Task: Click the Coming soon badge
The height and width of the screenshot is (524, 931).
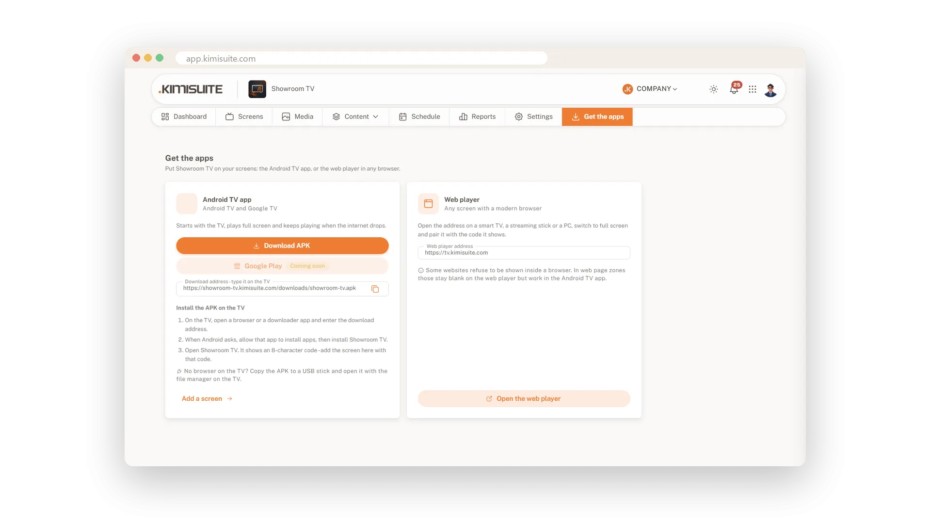Action: [307, 266]
